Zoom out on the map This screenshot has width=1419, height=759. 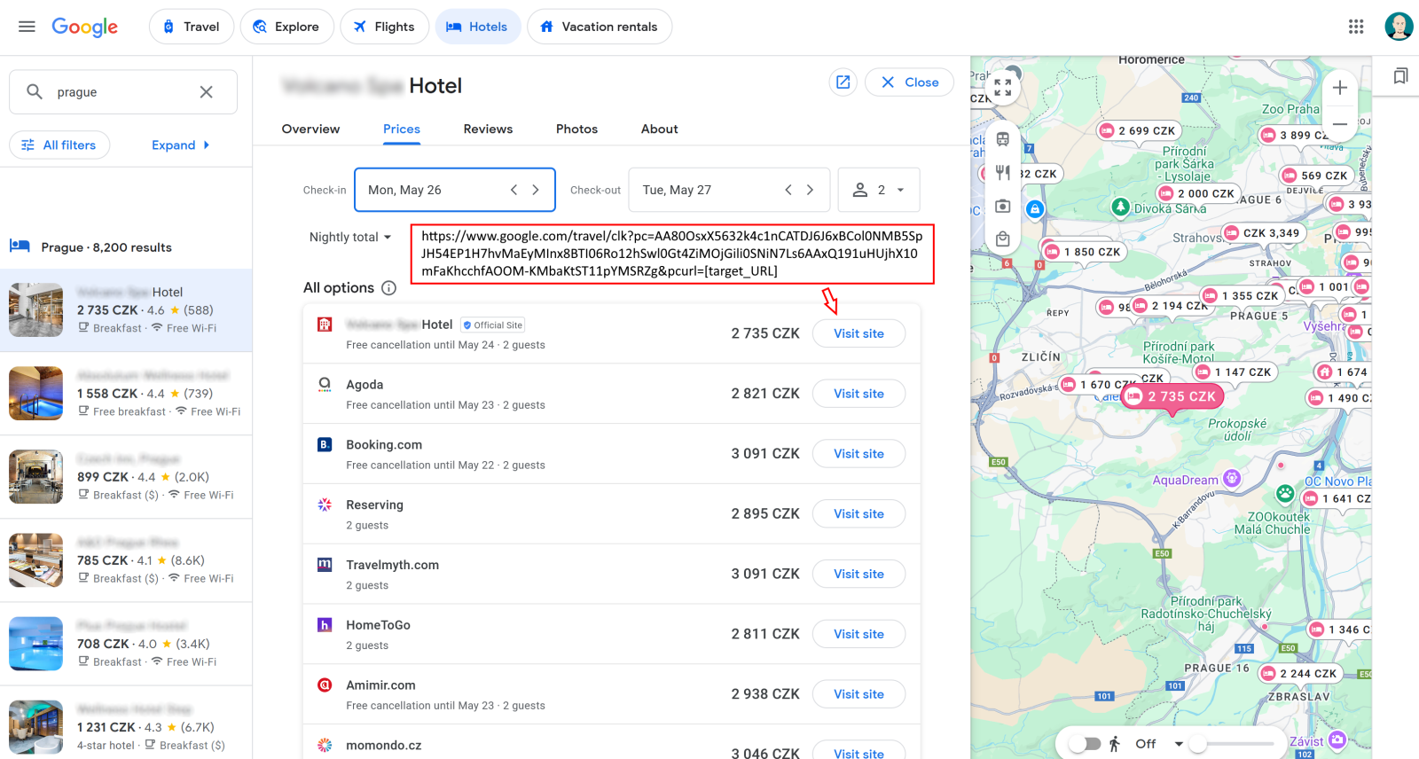1340,124
